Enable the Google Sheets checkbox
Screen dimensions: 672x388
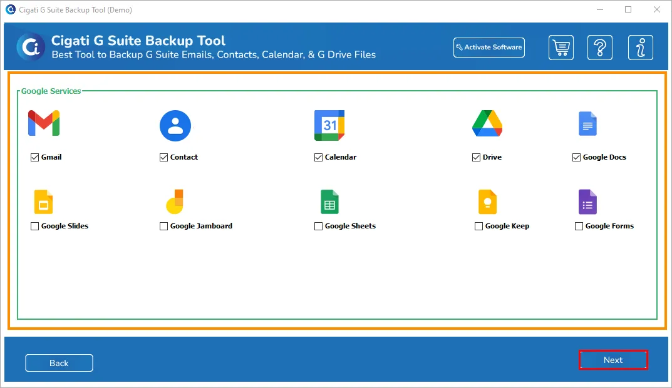pos(318,226)
